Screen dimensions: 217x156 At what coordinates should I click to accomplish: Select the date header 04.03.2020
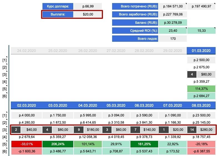pos(88,105)
